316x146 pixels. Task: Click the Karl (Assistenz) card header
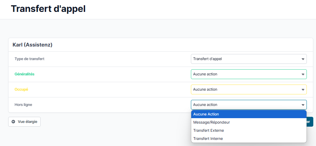click(x=32, y=45)
